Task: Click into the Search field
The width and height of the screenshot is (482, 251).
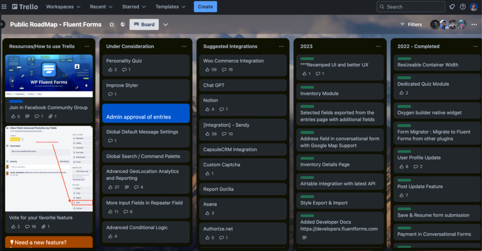Action: tap(410, 7)
